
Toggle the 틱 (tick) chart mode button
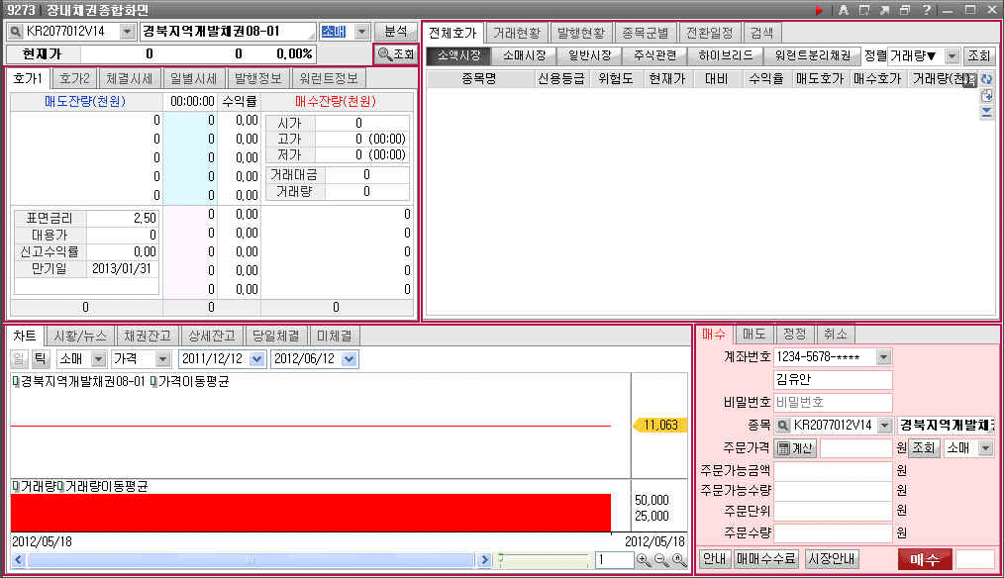[41, 358]
